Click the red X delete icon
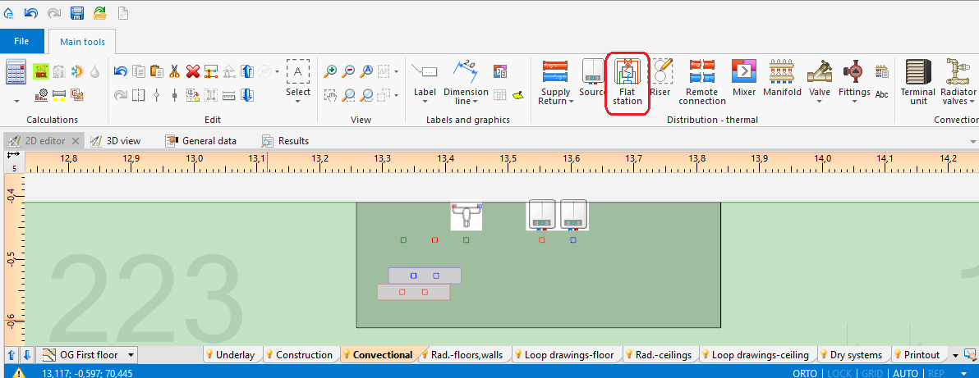979x378 pixels. (192, 71)
